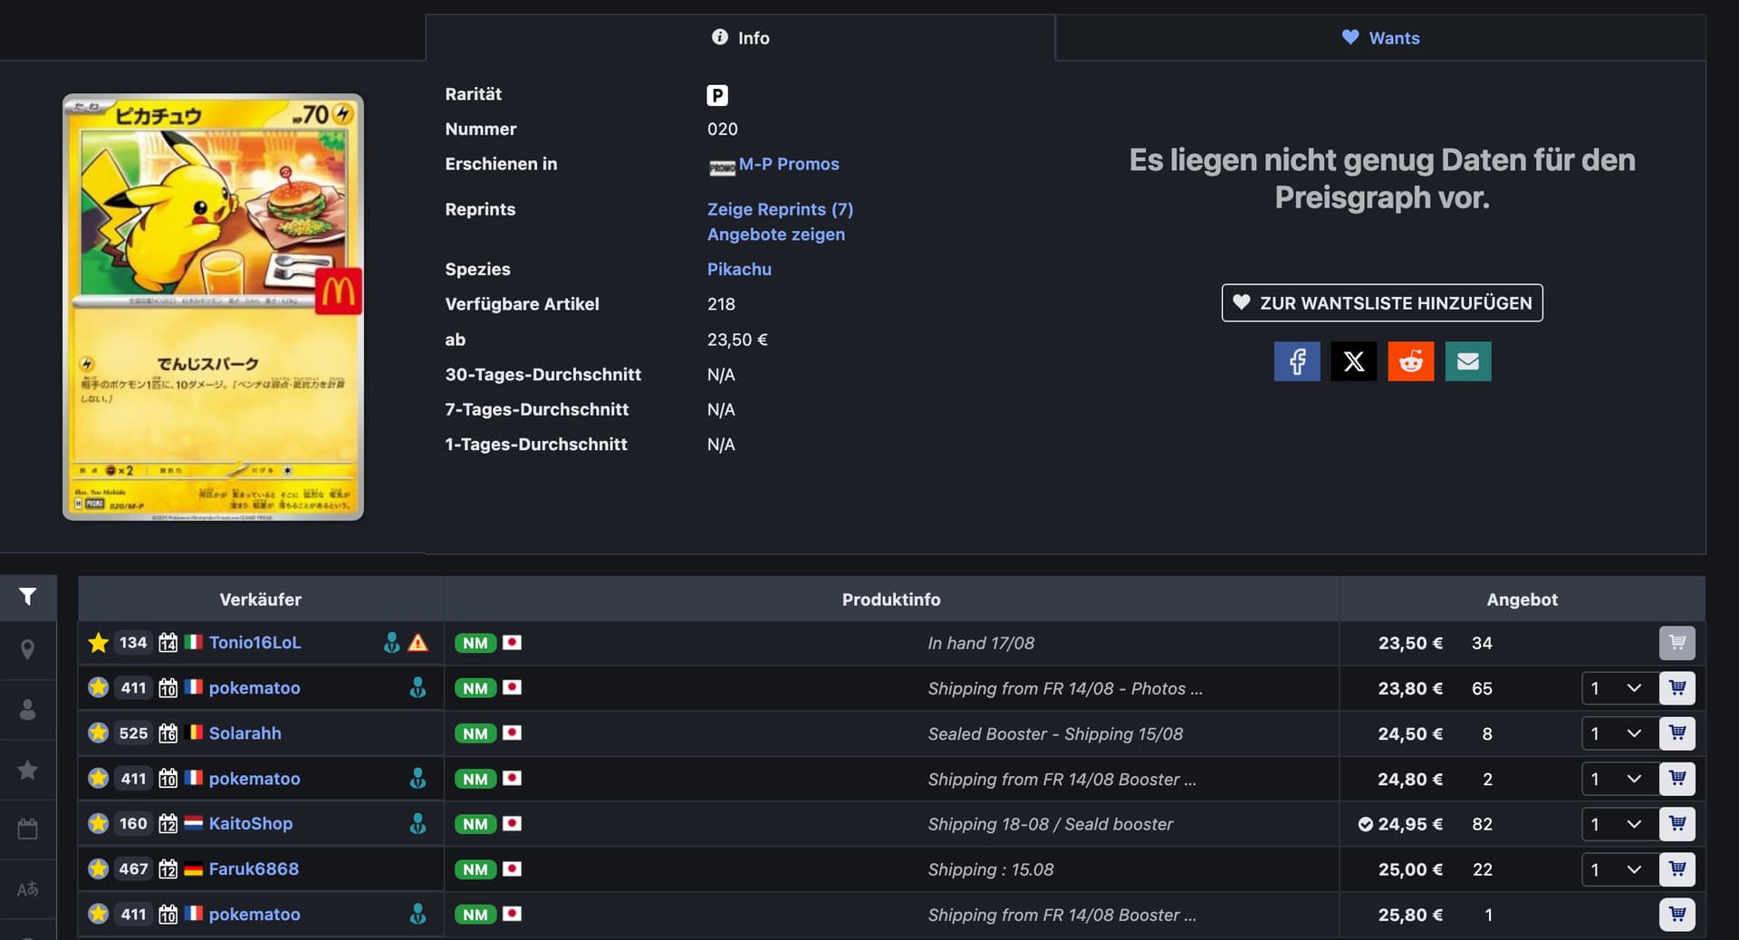Image resolution: width=1739 pixels, height=940 pixels.
Task: Enlarge the Pikachu McDonald's card image
Action: (213, 307)
